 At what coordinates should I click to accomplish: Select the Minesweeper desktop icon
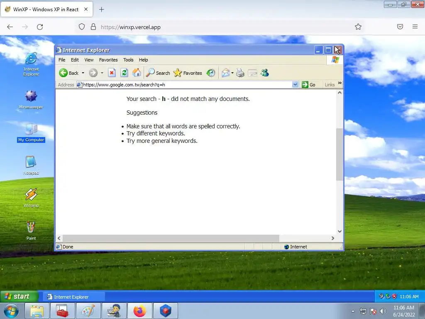pos(31,99)
